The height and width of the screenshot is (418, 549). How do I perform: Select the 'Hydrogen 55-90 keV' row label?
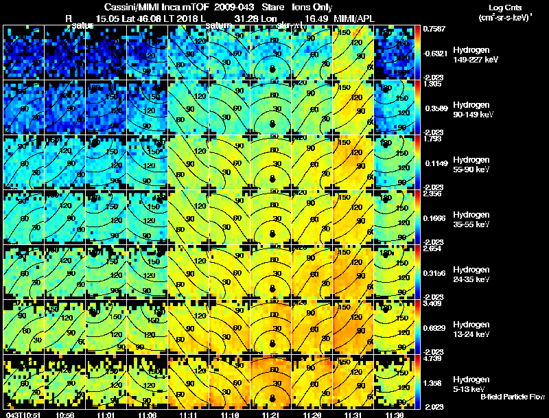[x=471, y=165]
